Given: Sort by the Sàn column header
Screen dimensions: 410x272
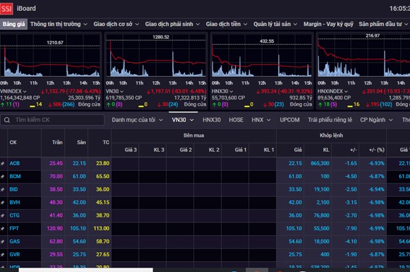Looking at the screenshot, I should coord(81,142).
